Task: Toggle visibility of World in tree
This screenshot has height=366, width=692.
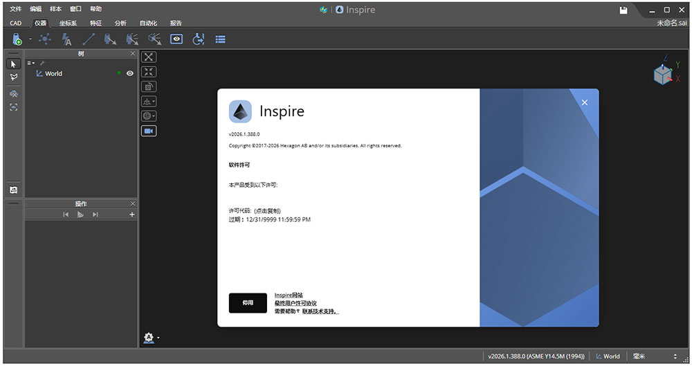Action: coord(130,73)
